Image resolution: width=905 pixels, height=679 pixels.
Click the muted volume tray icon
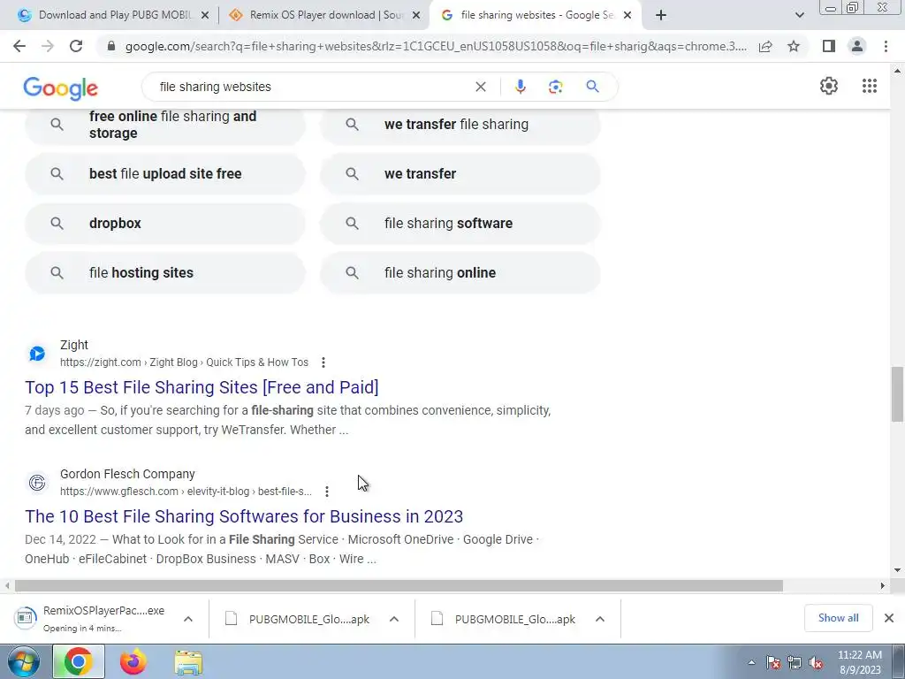816,663
